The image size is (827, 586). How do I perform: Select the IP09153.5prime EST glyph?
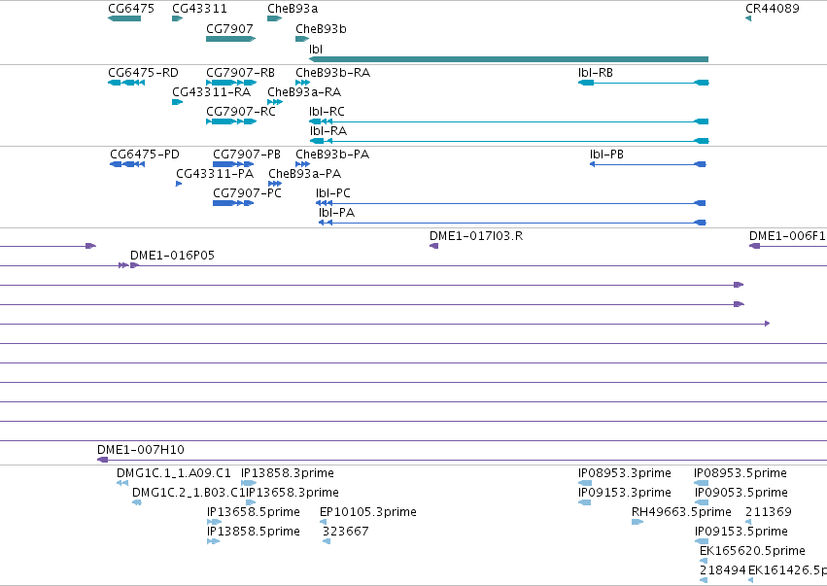point(702,541)
